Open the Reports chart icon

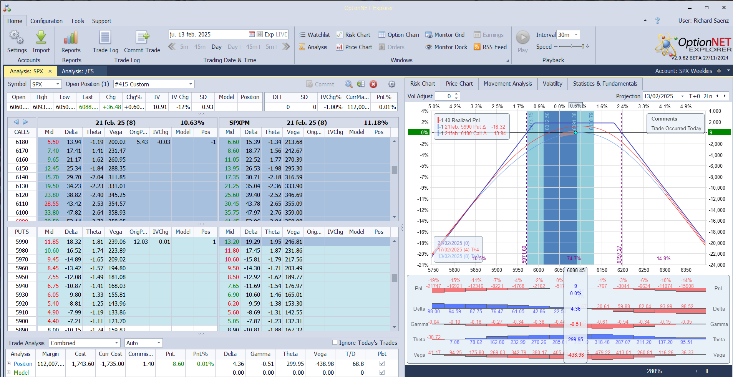[71, 38]
